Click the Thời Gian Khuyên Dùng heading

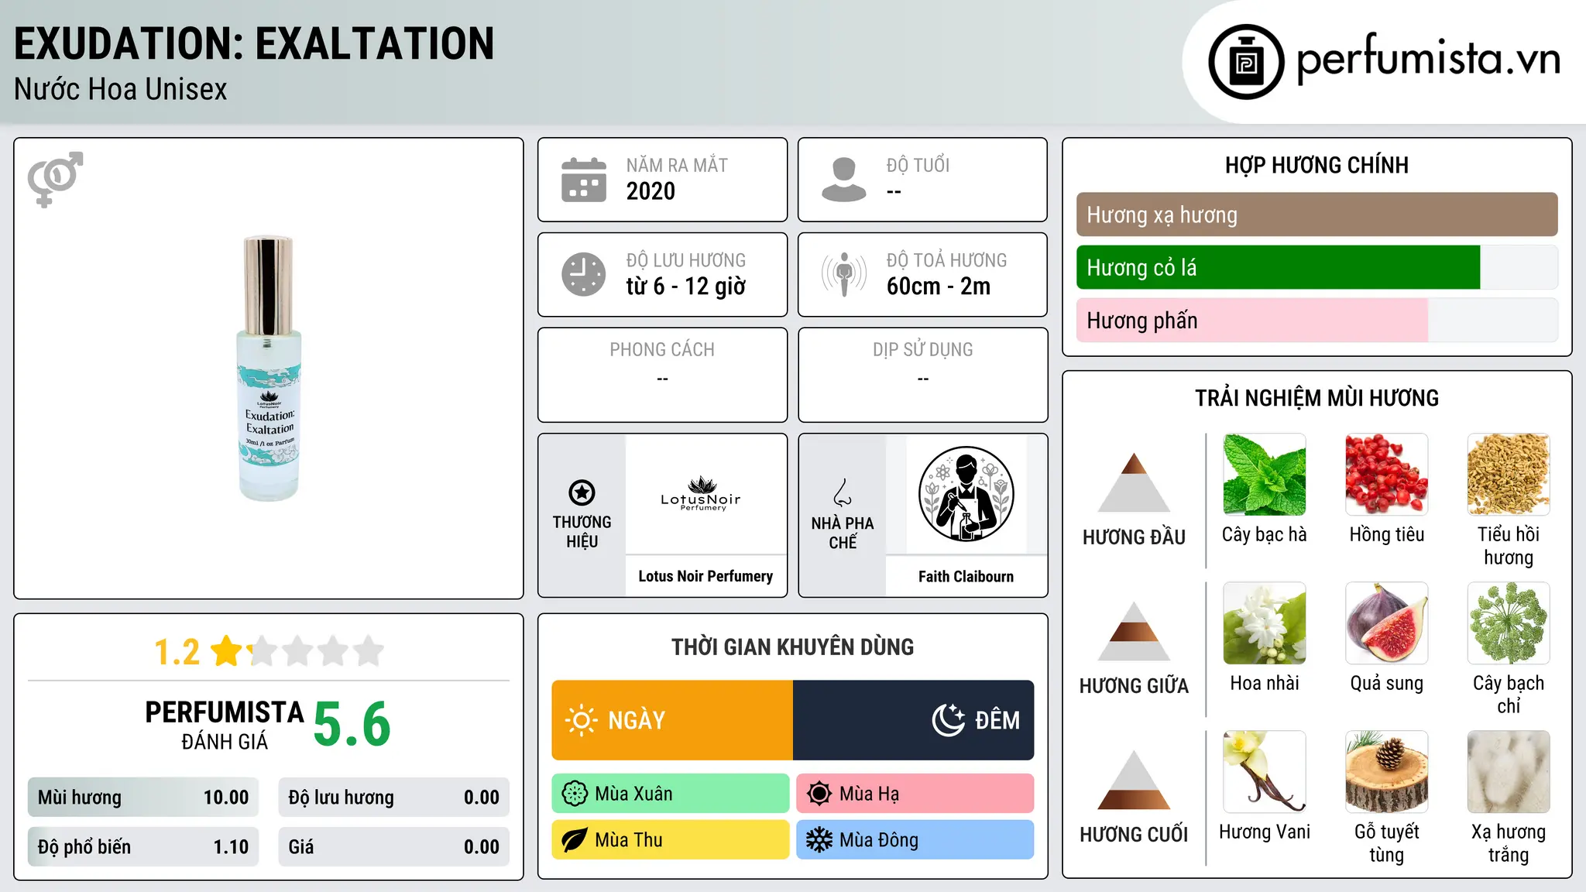[792, 647]
